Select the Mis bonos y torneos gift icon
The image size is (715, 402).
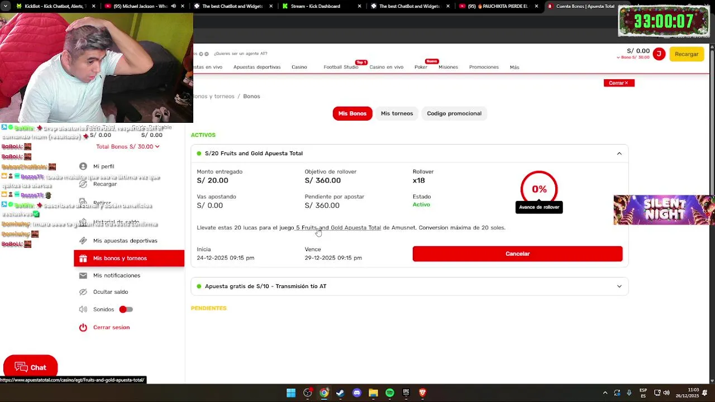coord(83,259)
